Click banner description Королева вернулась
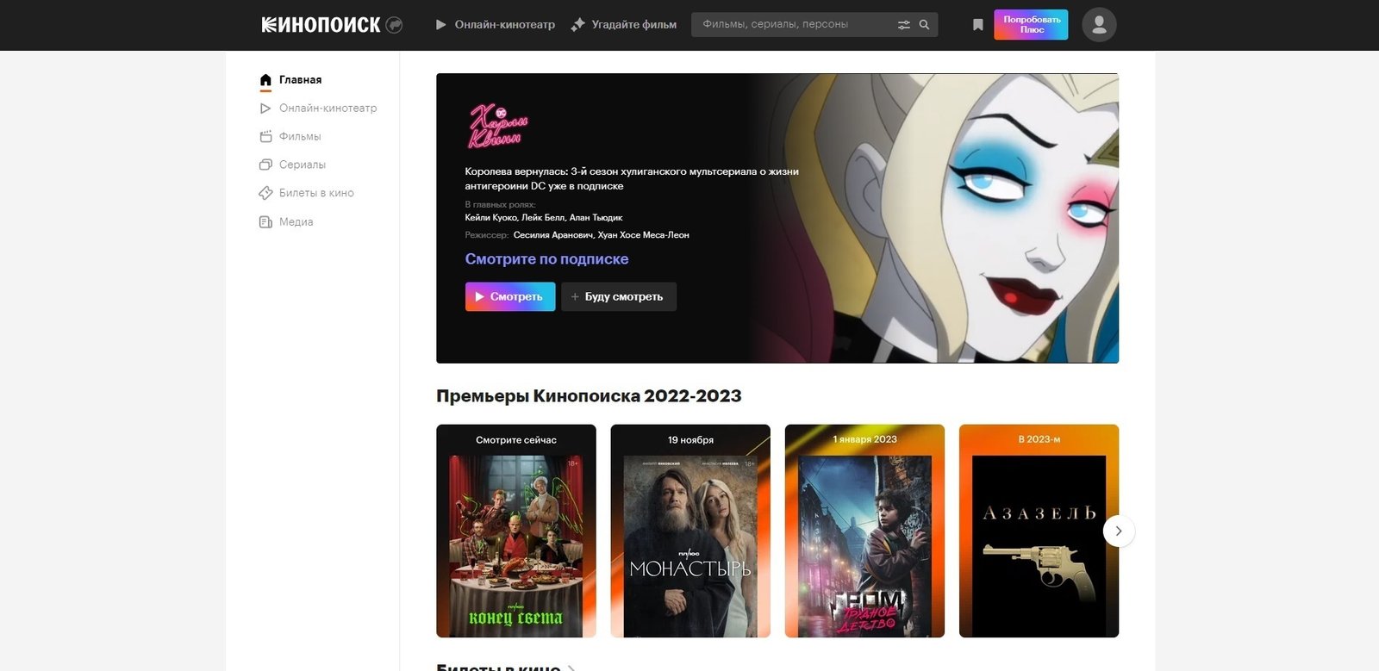 click(632, 178)
